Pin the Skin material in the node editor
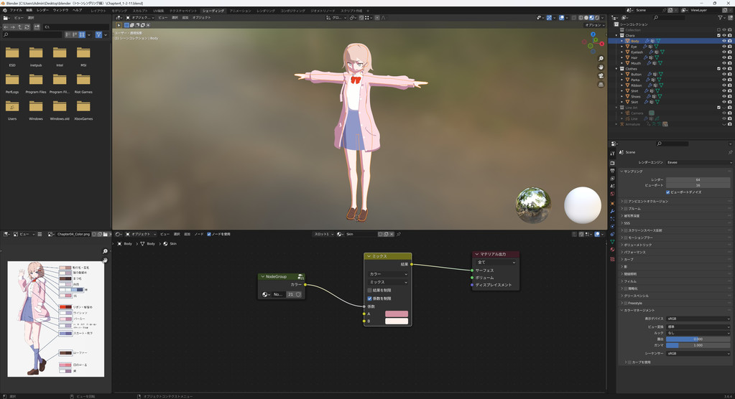 tap(399, 234)
